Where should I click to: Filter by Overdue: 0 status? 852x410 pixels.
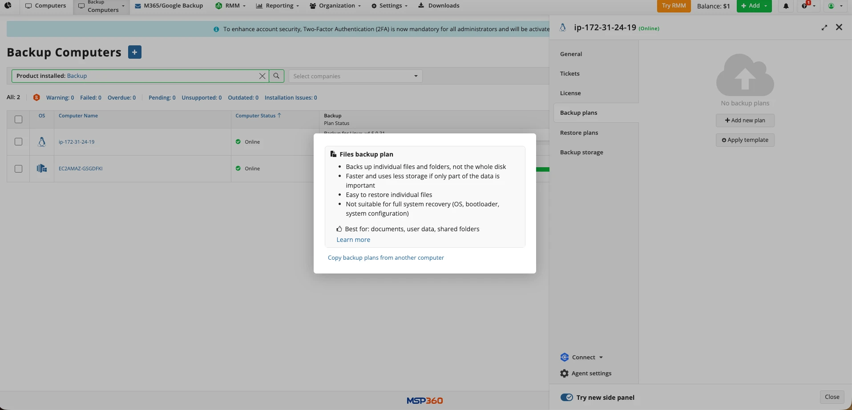coord(121,98)
